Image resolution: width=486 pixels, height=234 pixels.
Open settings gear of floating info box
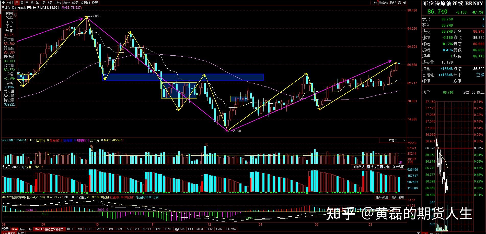click(x=15, y=15)
